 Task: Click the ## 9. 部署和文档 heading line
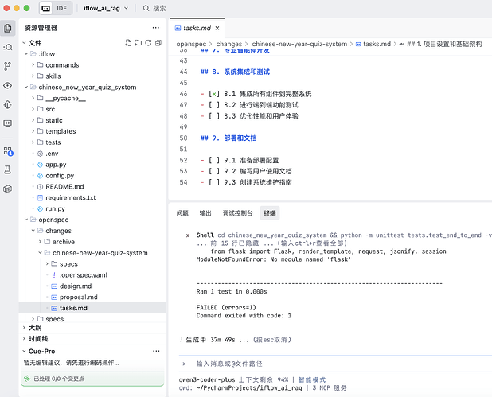228,138
